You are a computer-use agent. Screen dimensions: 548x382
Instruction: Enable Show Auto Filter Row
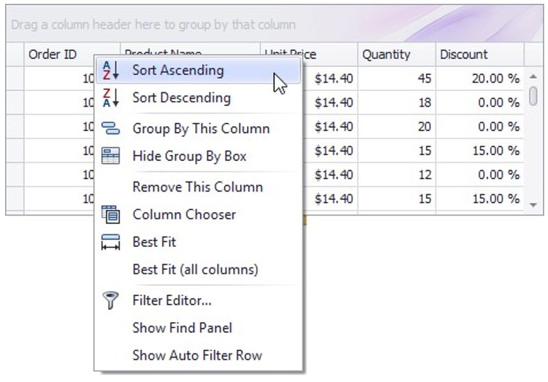pyautogui.click(x=197, y=355)
